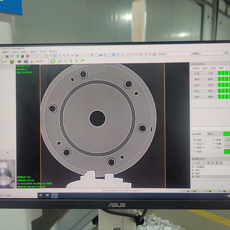Select the line measurement tool
Viewport: 230px width, 230px height.
pos(83,55)
